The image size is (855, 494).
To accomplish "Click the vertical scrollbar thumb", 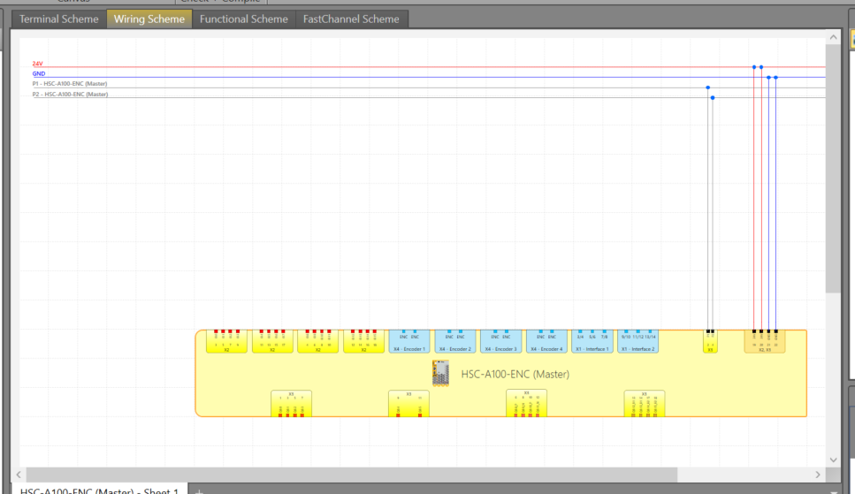I will [x=833, y=169].
